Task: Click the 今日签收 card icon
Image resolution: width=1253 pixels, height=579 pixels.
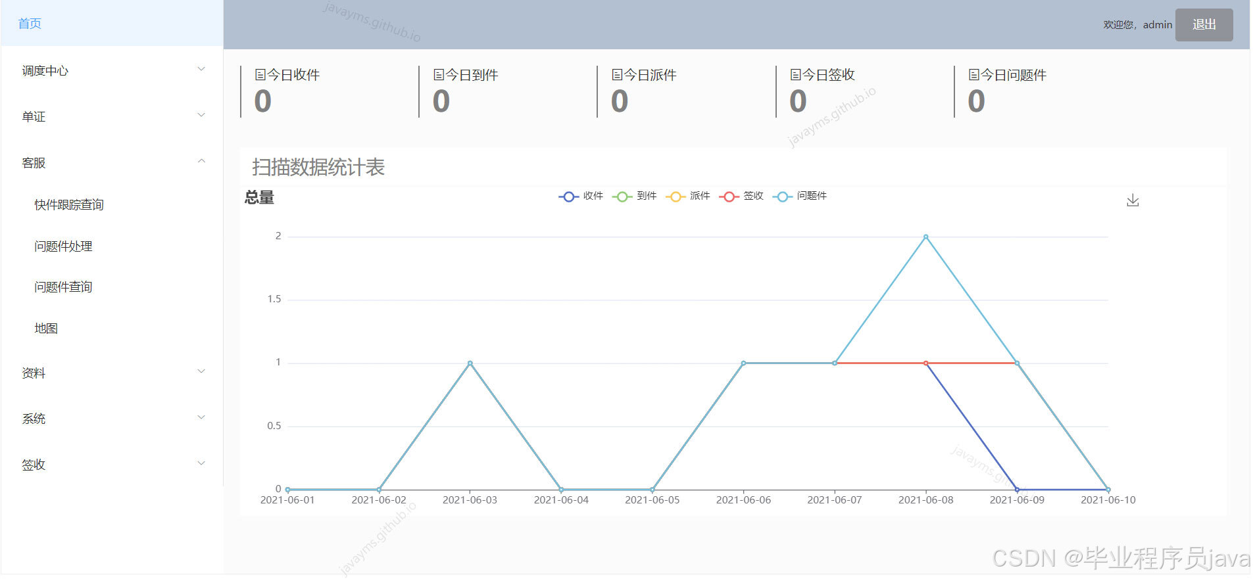Action: (795, 75)
